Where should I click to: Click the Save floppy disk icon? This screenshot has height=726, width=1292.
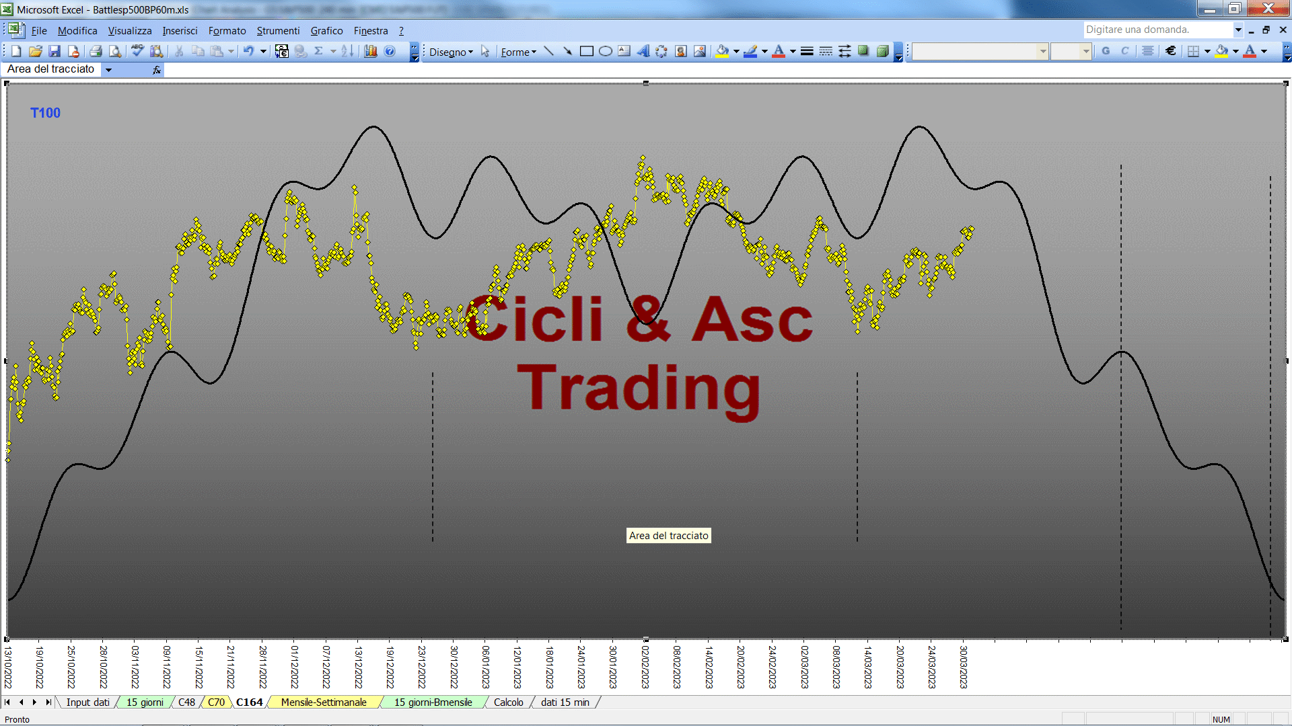coord(55,51)
